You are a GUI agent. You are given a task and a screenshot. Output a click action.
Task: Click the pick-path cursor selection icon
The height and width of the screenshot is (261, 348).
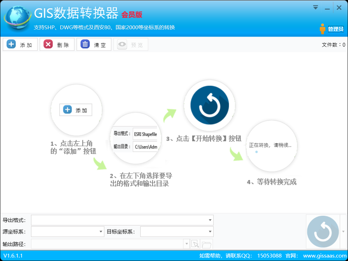click(x=195, y=244)
